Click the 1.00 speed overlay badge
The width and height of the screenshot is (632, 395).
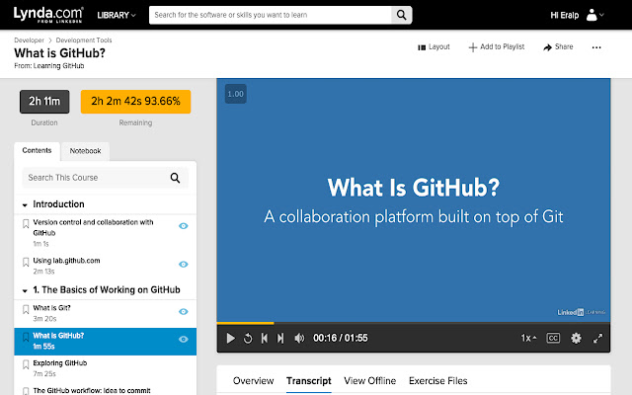235,94
